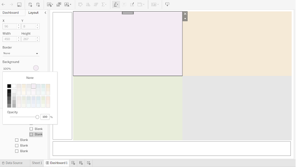Open the fit view toolbar control
Image resolution: width=296 pixels, height=167 pixels.
pos(141,5)
